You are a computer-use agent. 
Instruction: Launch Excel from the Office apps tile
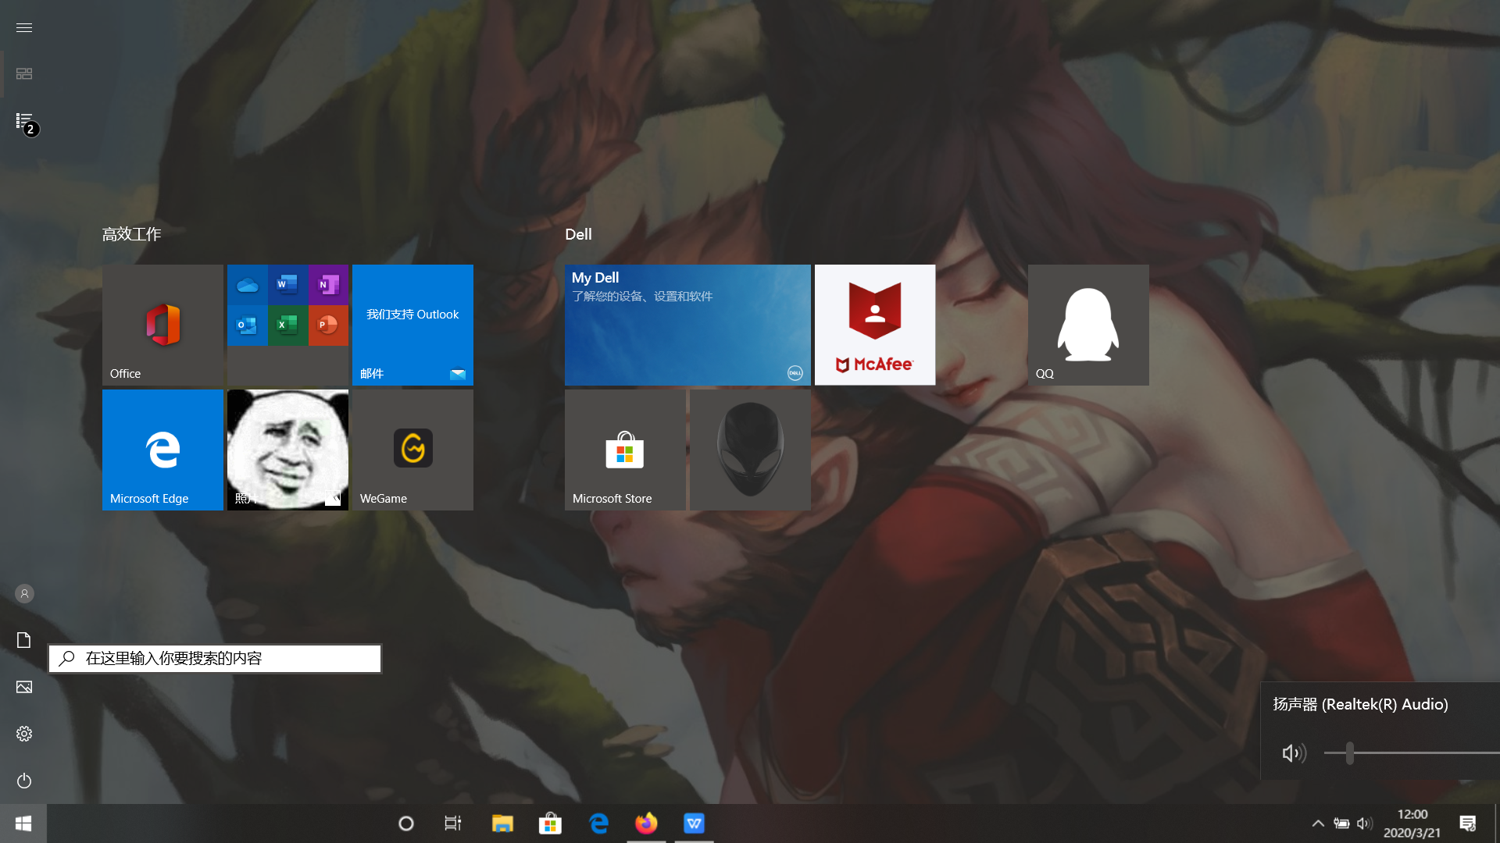287,325
